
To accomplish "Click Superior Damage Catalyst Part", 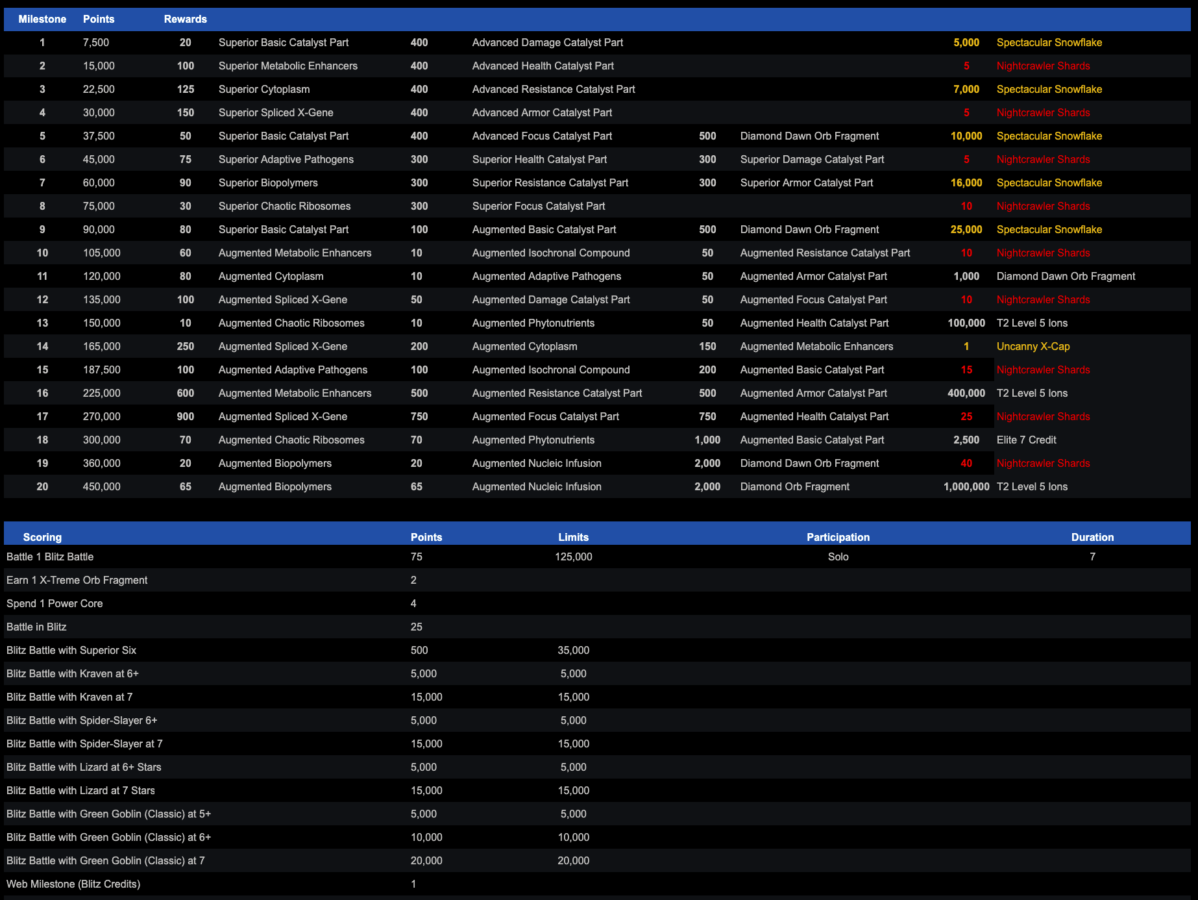I will (812, 159).
